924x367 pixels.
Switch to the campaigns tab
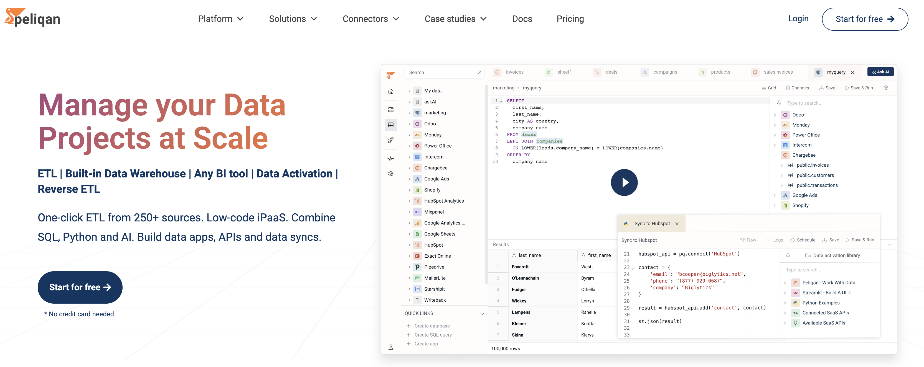pyautogui.click(x=659, y=72)
